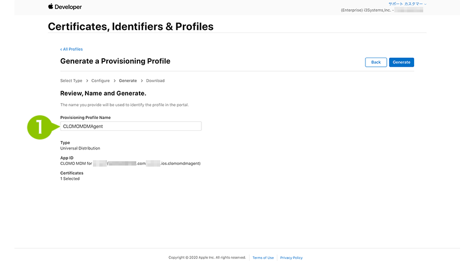The height and width of the screenshot is (267, 475).
Task: Go to the Configure step
Action: point(100,81)
